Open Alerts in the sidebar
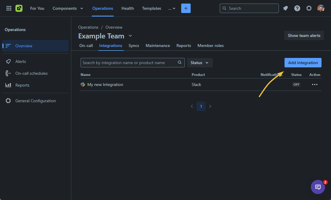Viewport: 331px width, 200px height. [35, 61]
